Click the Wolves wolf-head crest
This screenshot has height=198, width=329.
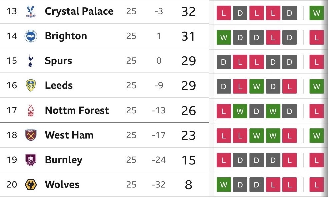[x=31, y=185]
